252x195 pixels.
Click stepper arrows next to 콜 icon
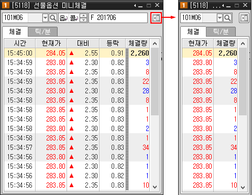[83, 18]
